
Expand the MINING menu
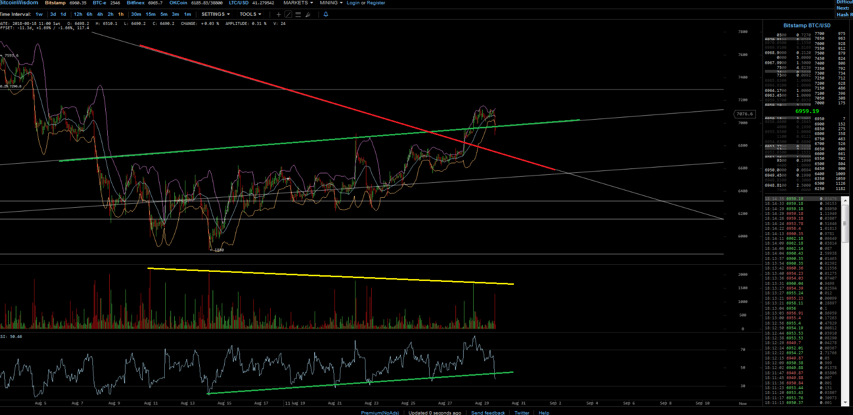point(331,3)
